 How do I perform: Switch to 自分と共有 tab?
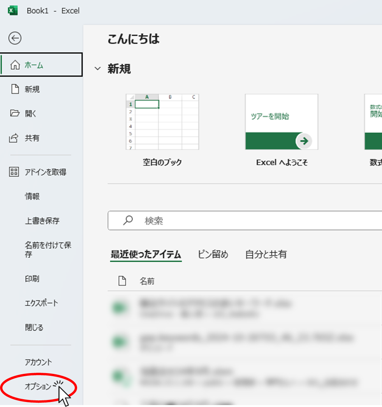coord(266,254)
